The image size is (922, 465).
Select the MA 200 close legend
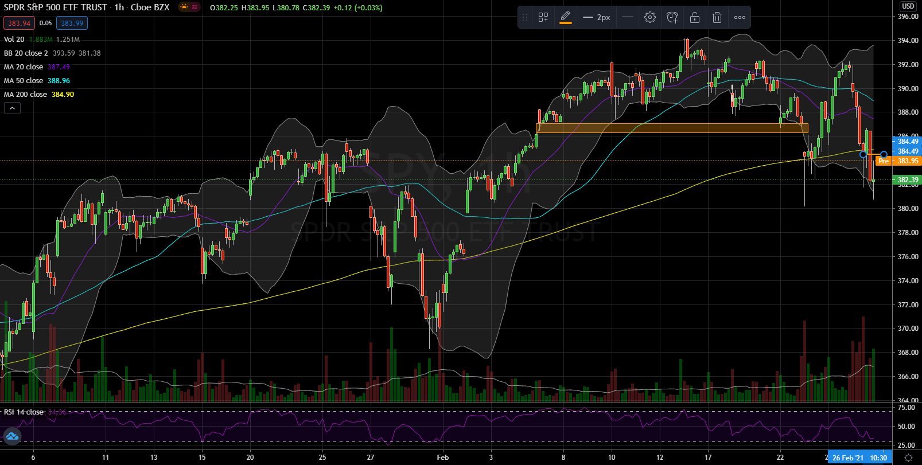(x=25, y=95)
